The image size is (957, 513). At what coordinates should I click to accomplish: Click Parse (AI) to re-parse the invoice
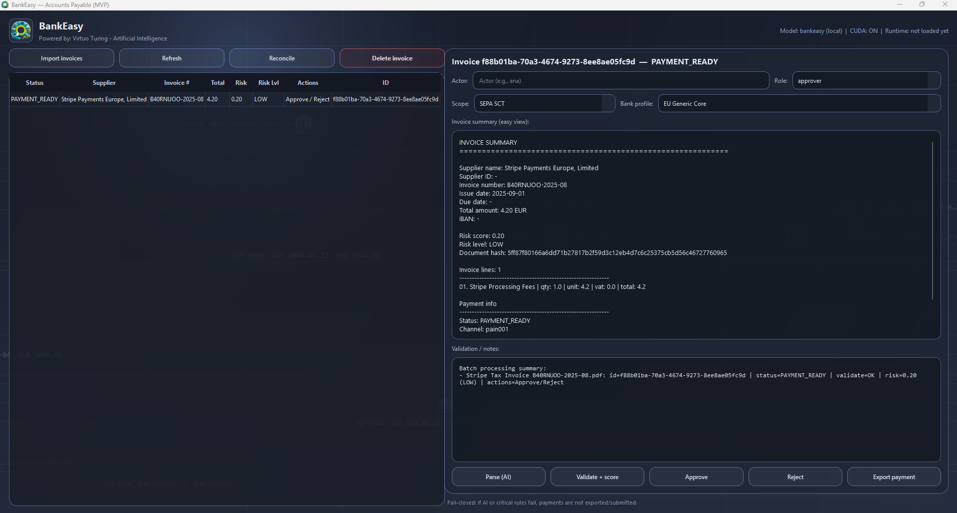[x=497, y=477]
